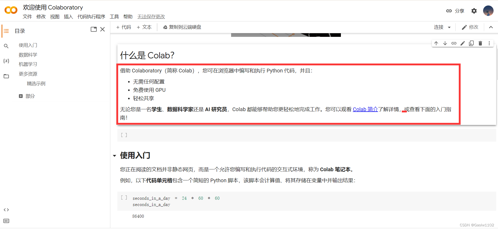Go to 数据科学 in the table of contents
Image resolution: width=498 pixels, height=229 pixels.
[28, 55]
